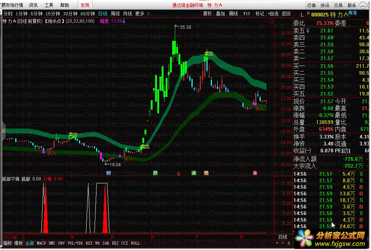Click the green 减 marker icon
The width and height of the screenshot is (371, 250).
[194, 173]
